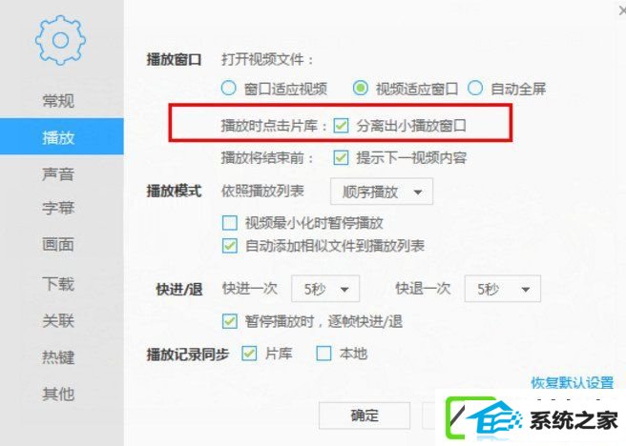626x446 pixels.
Task: Go to the 画面 settings page
Action: [x=58, y=244]
